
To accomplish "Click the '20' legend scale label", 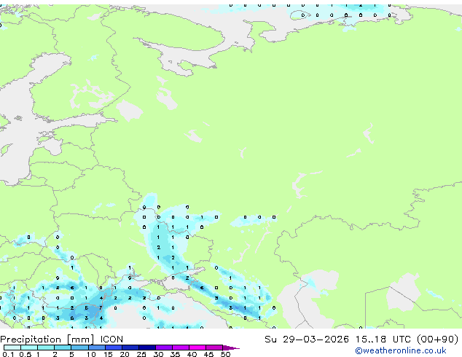I will [125, 354].
